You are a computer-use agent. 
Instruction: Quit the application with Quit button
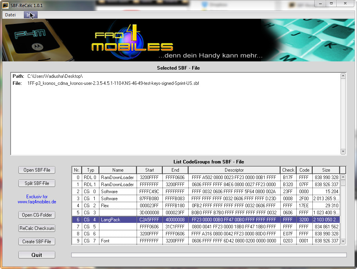(x=37, y=255)
